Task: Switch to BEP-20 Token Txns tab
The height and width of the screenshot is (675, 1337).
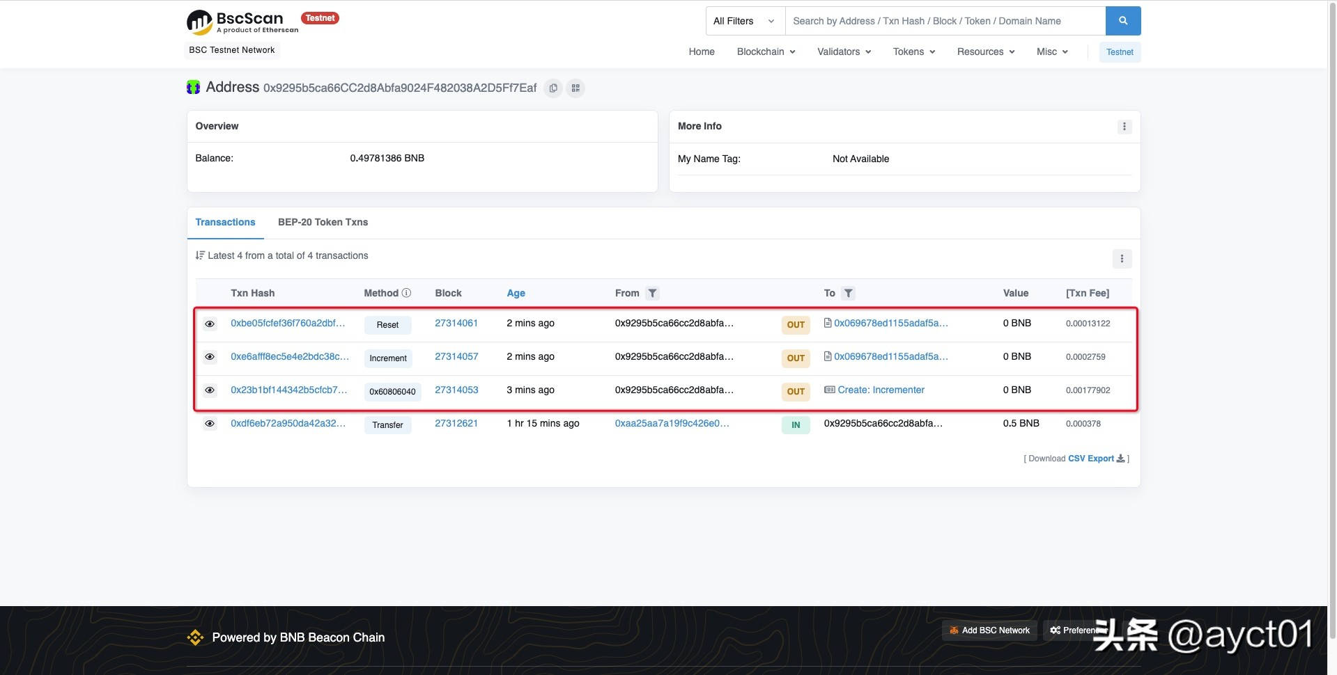Action: [323, 222]
